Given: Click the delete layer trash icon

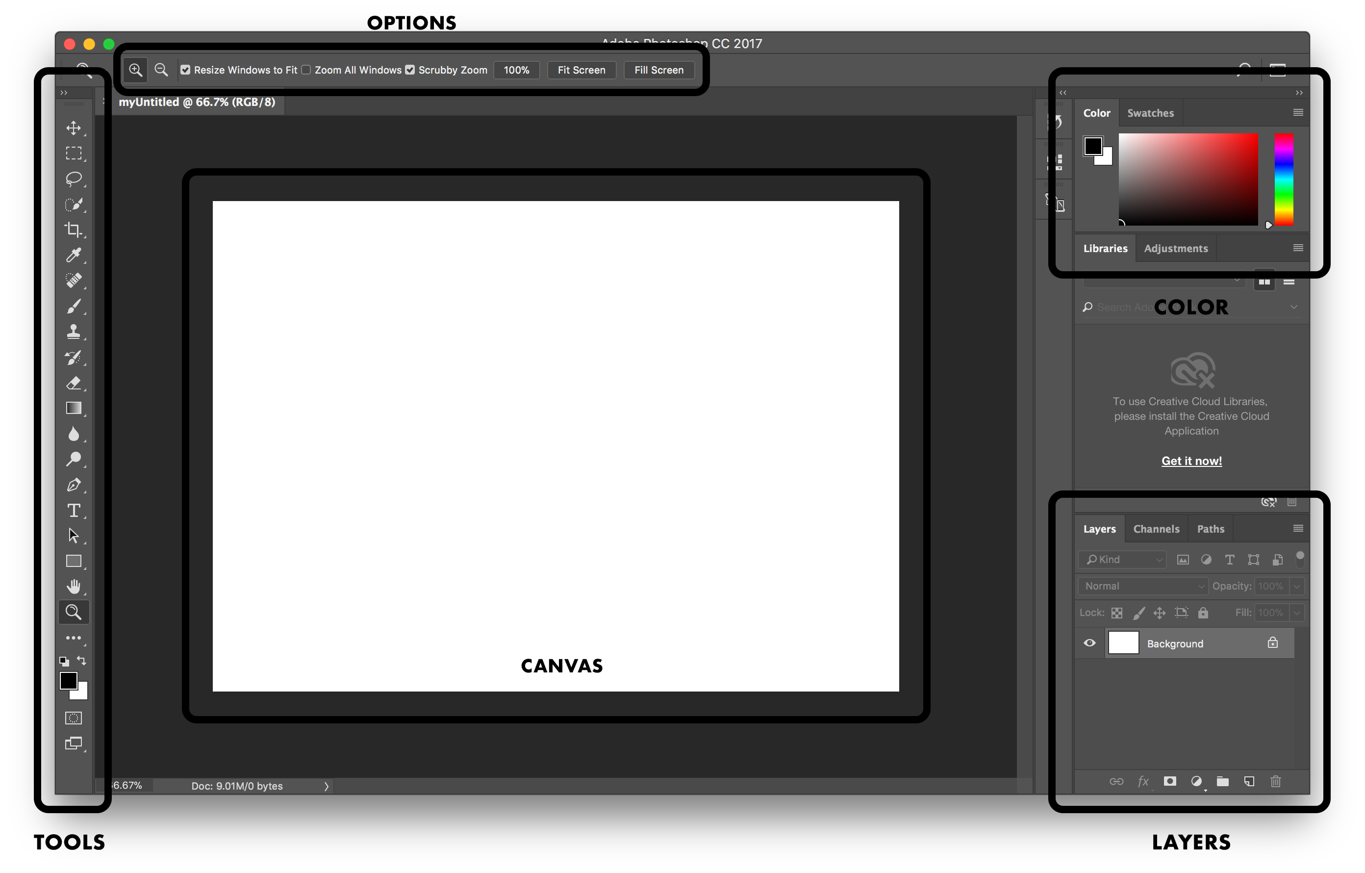Looking at the screenshot, I should coord(1275,781).
